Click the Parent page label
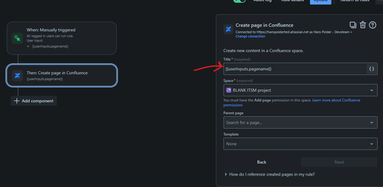The height and width of the screenshot is (187, 383). pyautogui.click(x=233, y=113)
